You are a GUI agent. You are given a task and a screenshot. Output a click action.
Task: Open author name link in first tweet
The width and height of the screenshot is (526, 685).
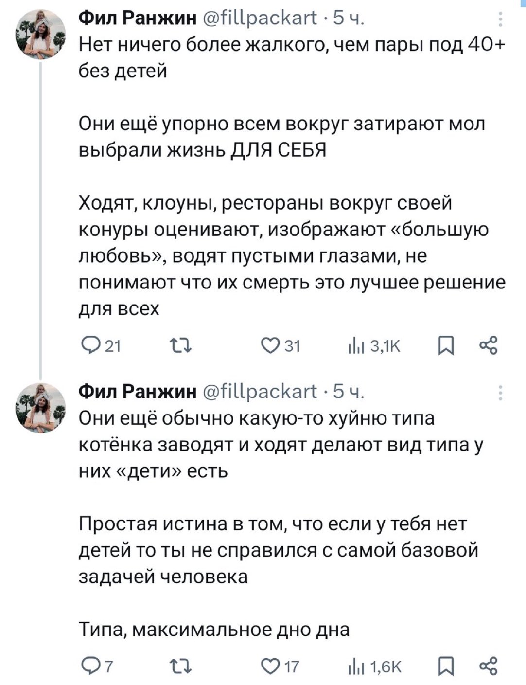click(138, 19)
